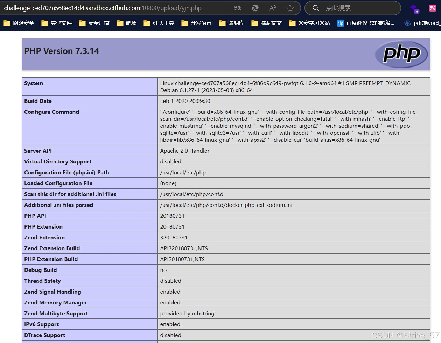Click the PHP logo image
441x343 pixels.
(401, 54)
